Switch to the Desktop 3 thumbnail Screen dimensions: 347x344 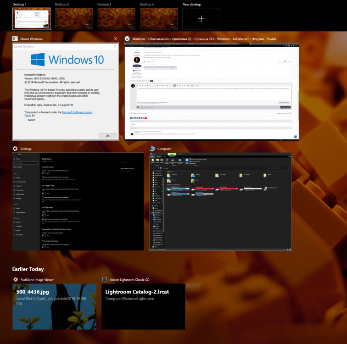coord(117,19)
